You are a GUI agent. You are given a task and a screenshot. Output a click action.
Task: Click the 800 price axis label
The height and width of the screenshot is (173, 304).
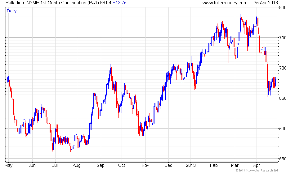[x=283, y=7]
